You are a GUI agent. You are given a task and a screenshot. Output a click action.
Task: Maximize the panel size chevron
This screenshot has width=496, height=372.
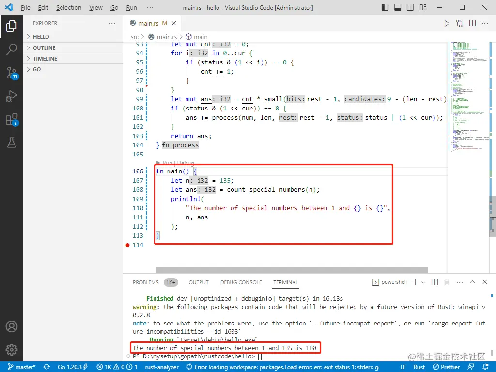click(472, 282)
